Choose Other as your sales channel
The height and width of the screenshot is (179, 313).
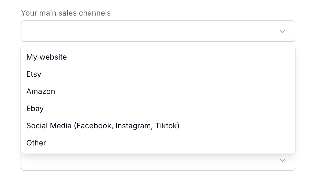pyautogui.click(x=36, y=143)
